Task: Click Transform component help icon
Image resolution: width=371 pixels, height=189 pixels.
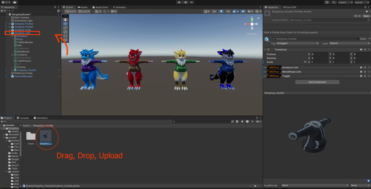Action: pos(361,50)
